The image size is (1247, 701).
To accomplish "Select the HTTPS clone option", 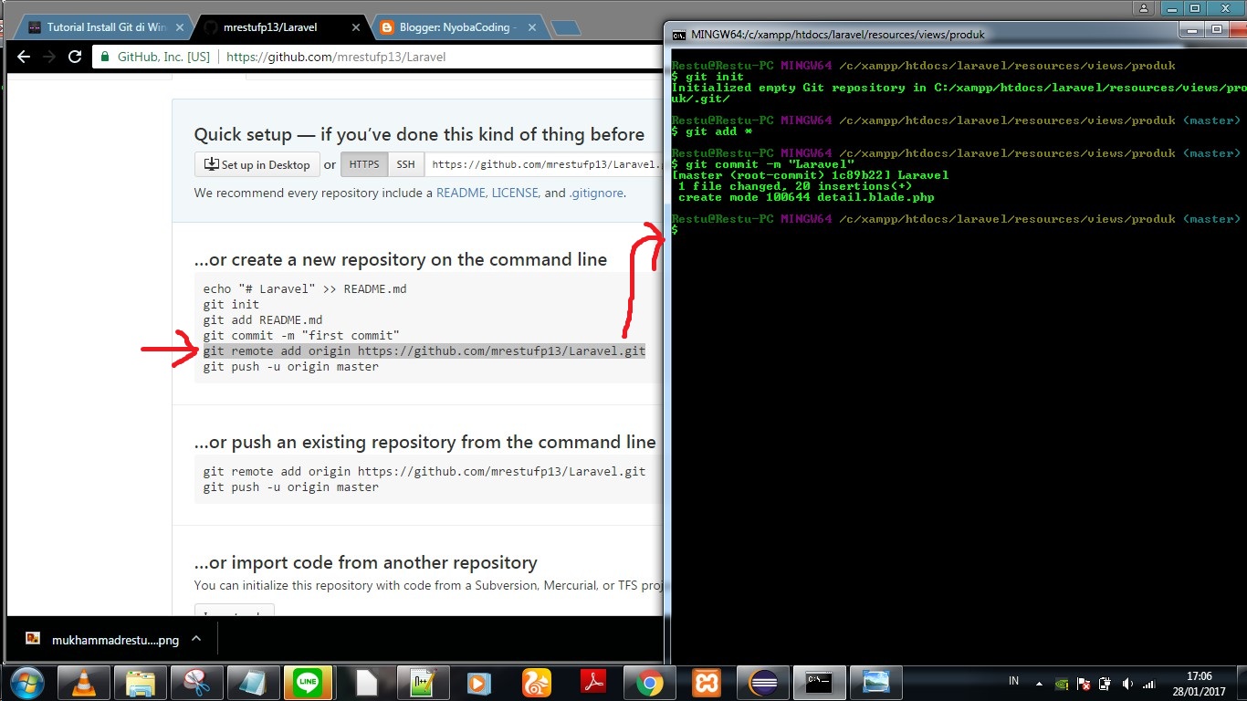I will pos(364,164).
